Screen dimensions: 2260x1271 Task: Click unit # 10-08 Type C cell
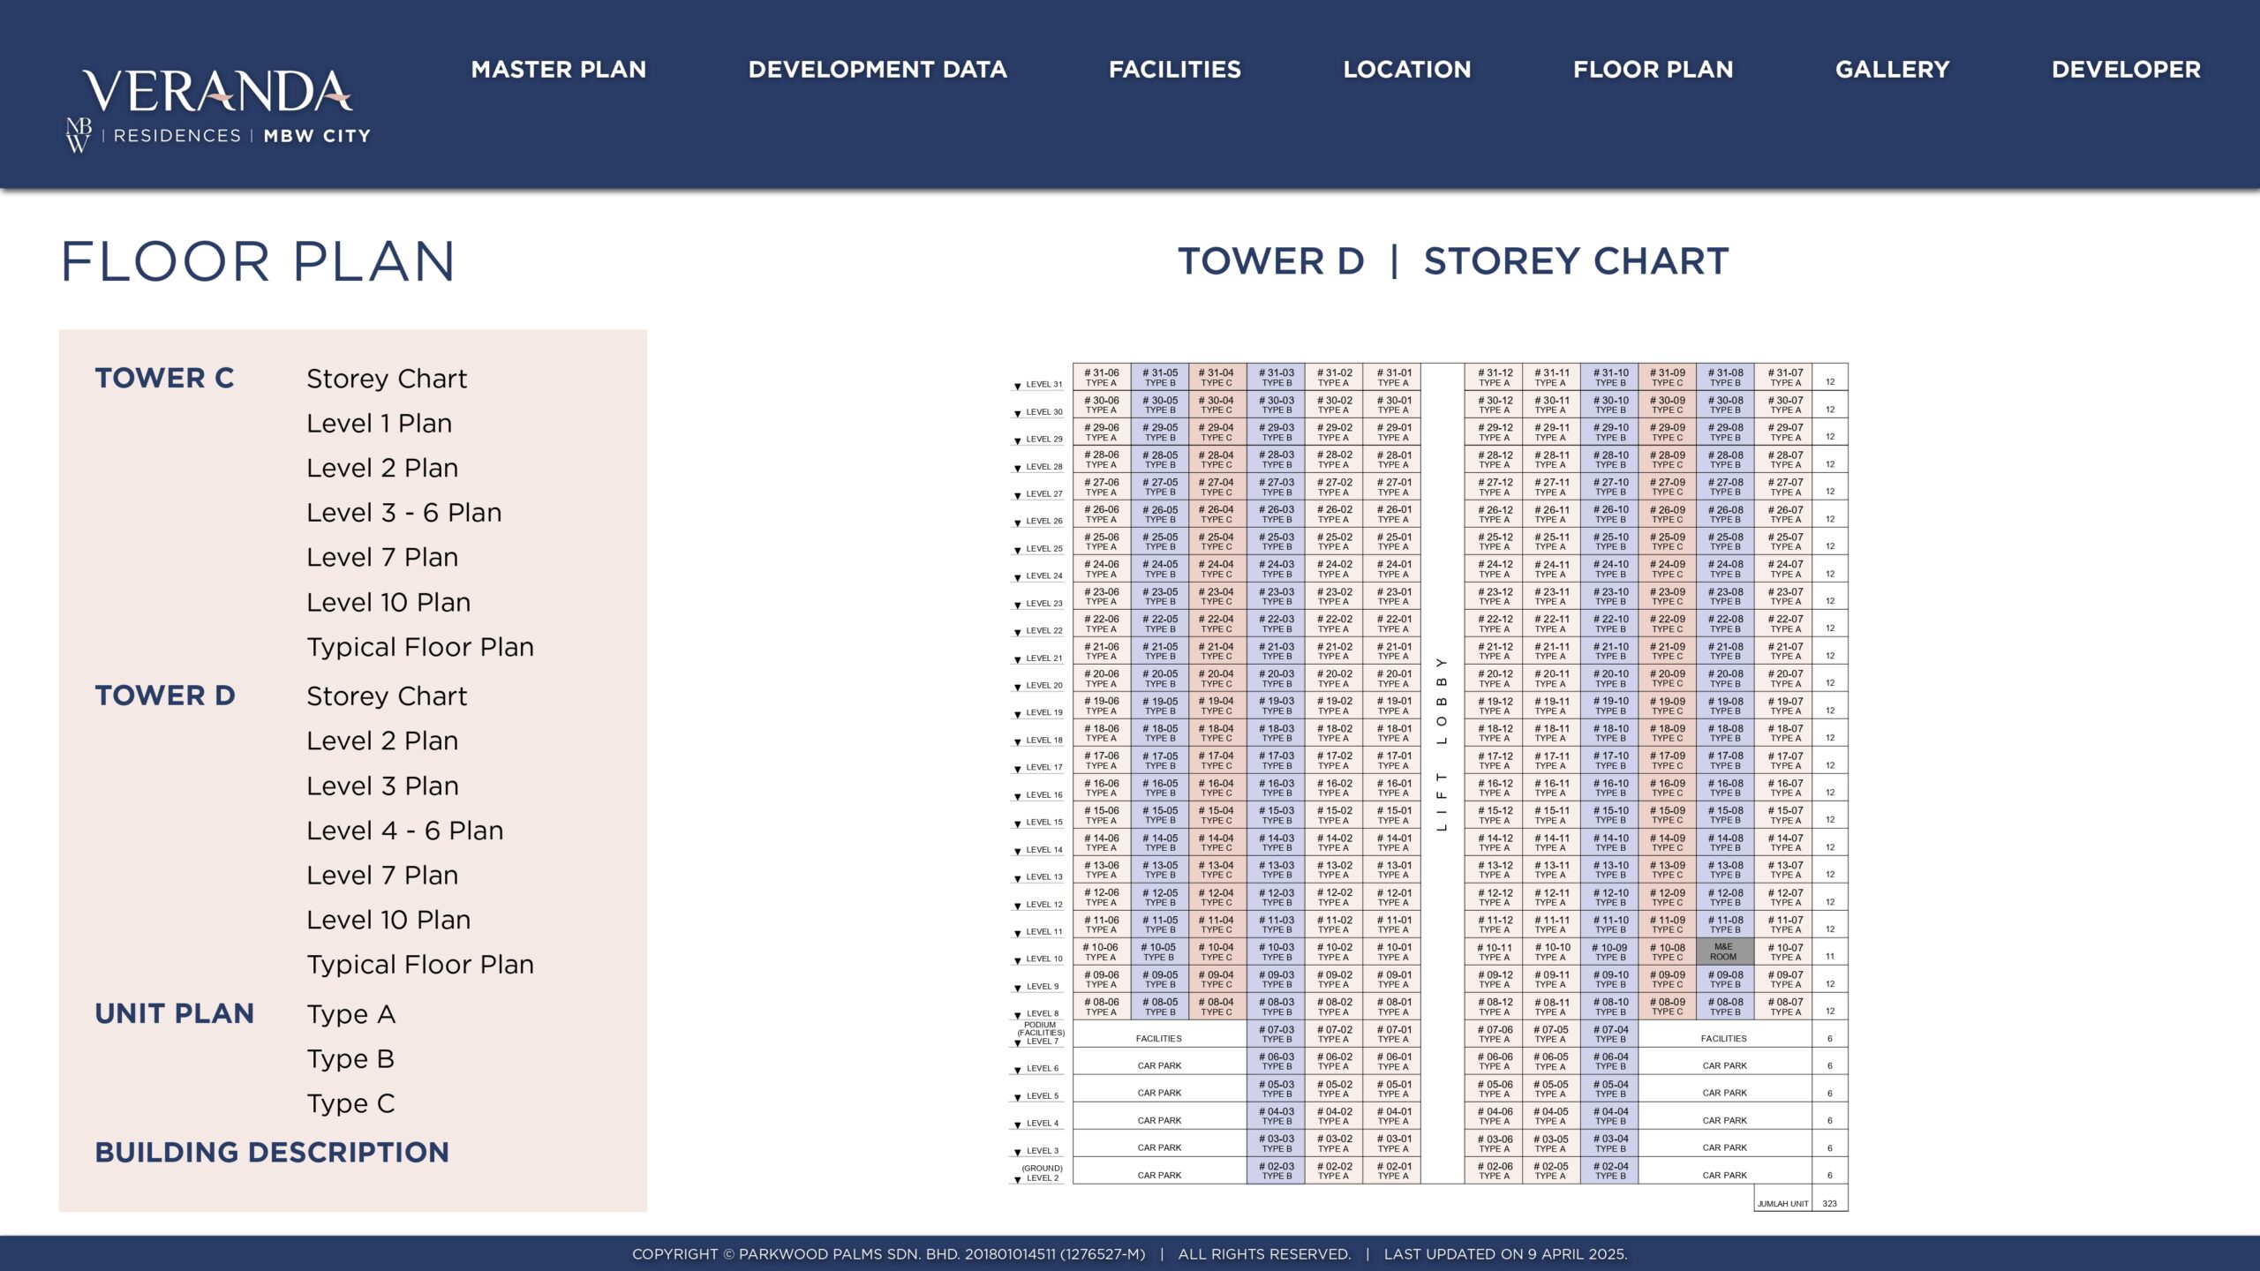(1668, 951)
